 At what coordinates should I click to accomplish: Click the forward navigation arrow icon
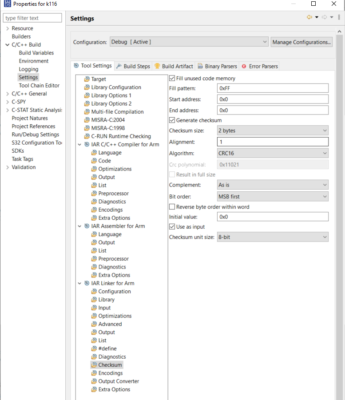[x=324, y=17]
